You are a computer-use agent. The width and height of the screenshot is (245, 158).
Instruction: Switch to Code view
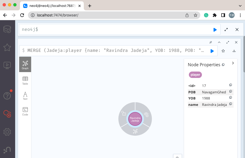point(25,111)
